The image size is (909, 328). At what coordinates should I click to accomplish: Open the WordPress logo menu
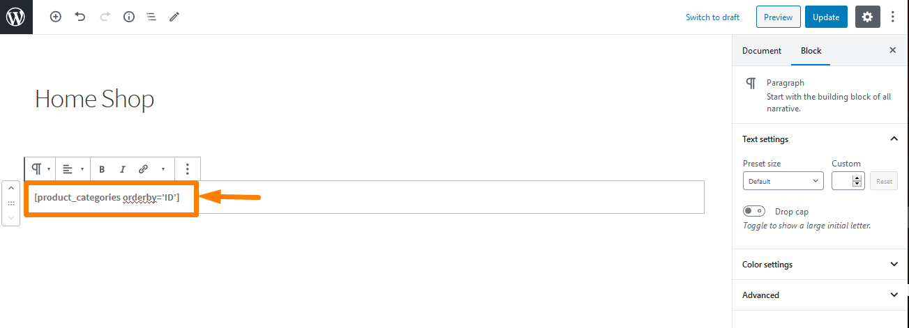pos(17,17)
